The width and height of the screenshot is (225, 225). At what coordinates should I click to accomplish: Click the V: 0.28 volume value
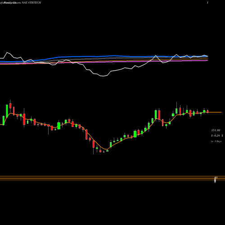pyautogui.click(x=216, y=135)
